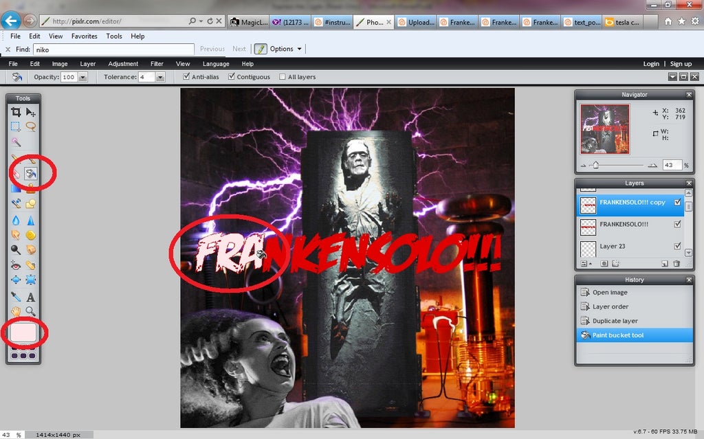704x439 pixels.
Task: Open the browser Favorites menu
Action: pyautogui.click(x=85, y=36)
